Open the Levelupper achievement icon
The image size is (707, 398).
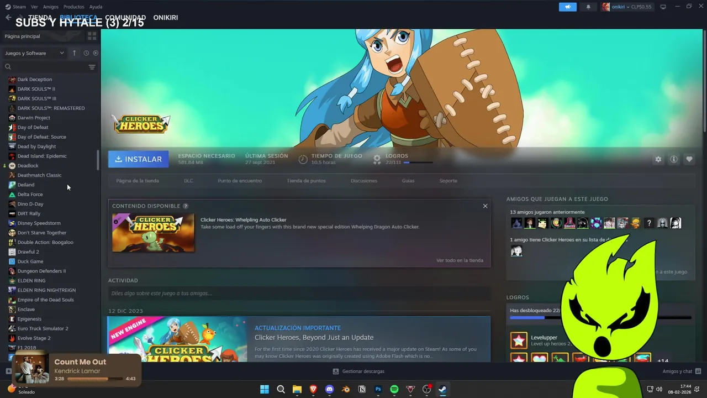[x=519, y=341]
